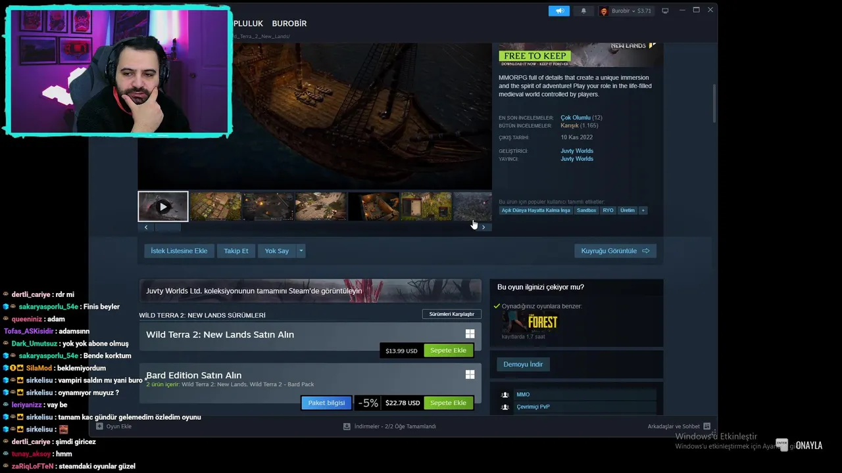Open the Burobir account dropdown arrow
The image size is (842, 473).
633,11
